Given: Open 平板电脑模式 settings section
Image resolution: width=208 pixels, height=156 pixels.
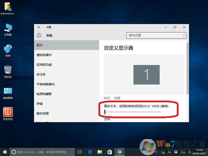Looking at the screenshot, I should (x=67, y=84).
